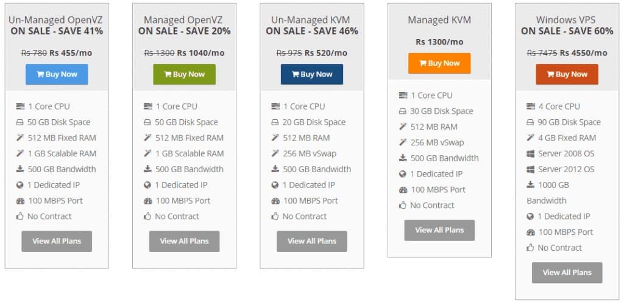The height and width of the screenshot is (303, 624).
Task: Click the Rs 520/mo price on Un-Managed KVM
Action: [326, 53]
